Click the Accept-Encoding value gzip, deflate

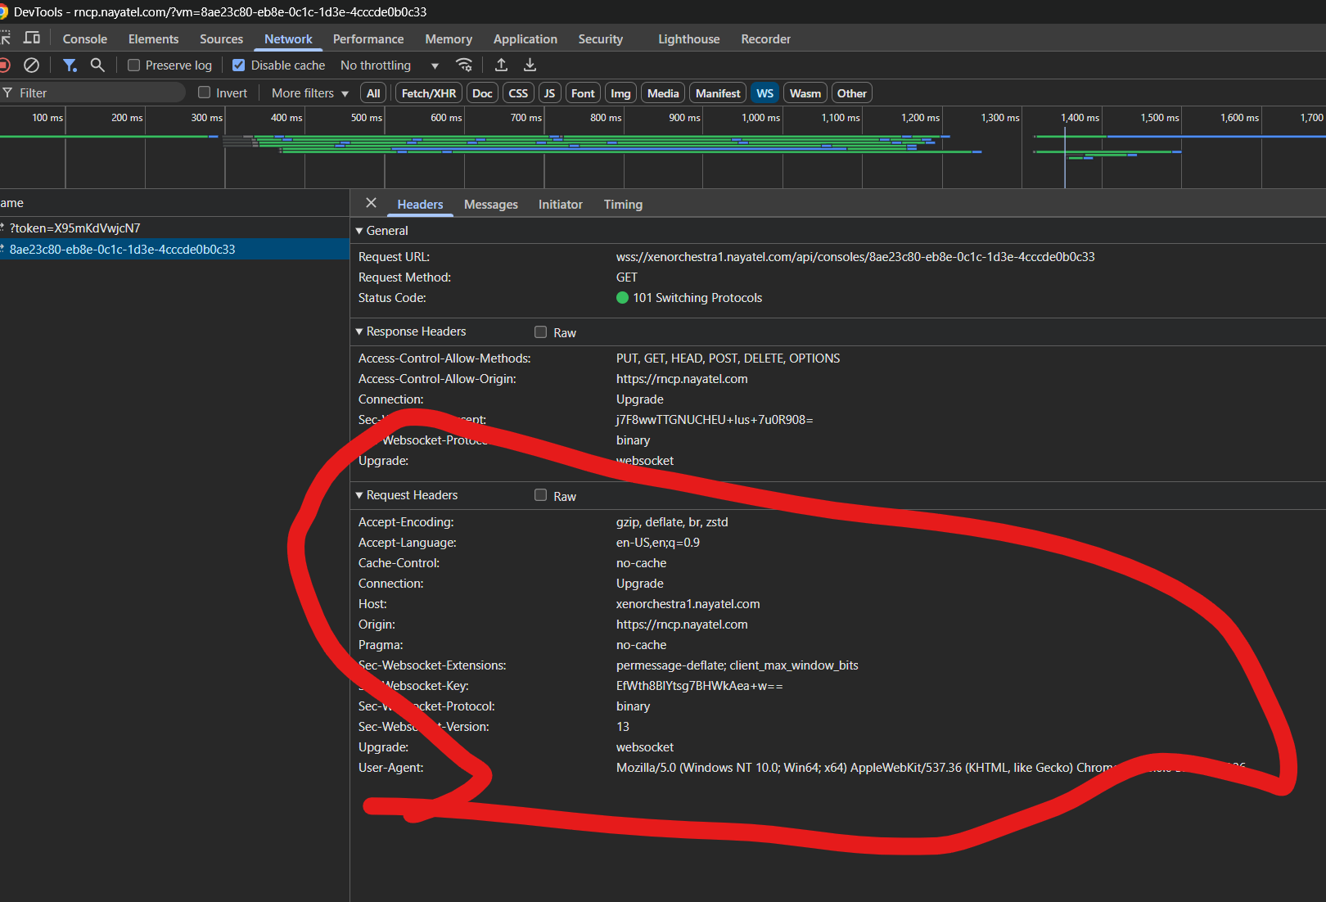pos(672,522)
